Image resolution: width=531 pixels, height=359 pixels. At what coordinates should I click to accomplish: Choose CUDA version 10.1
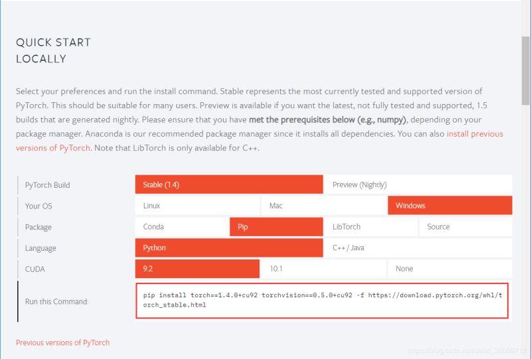(324, 269)
